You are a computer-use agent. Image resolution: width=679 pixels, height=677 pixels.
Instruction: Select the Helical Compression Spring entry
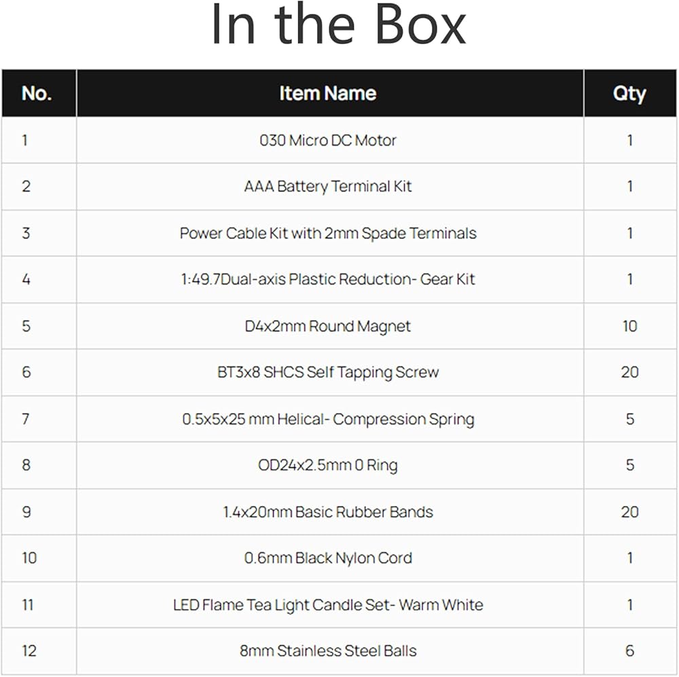[x=328, y=419]
